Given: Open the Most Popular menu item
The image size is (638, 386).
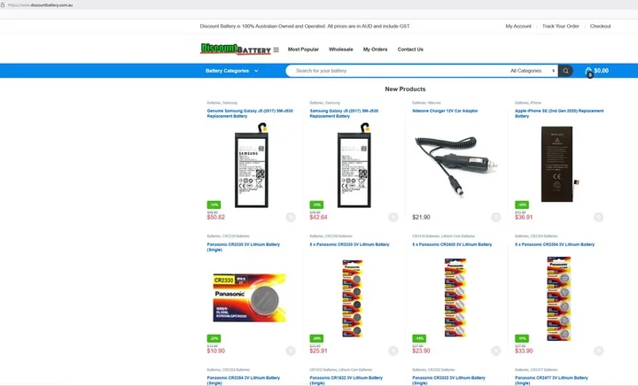Looking at the screenshot, I should 303,50.
